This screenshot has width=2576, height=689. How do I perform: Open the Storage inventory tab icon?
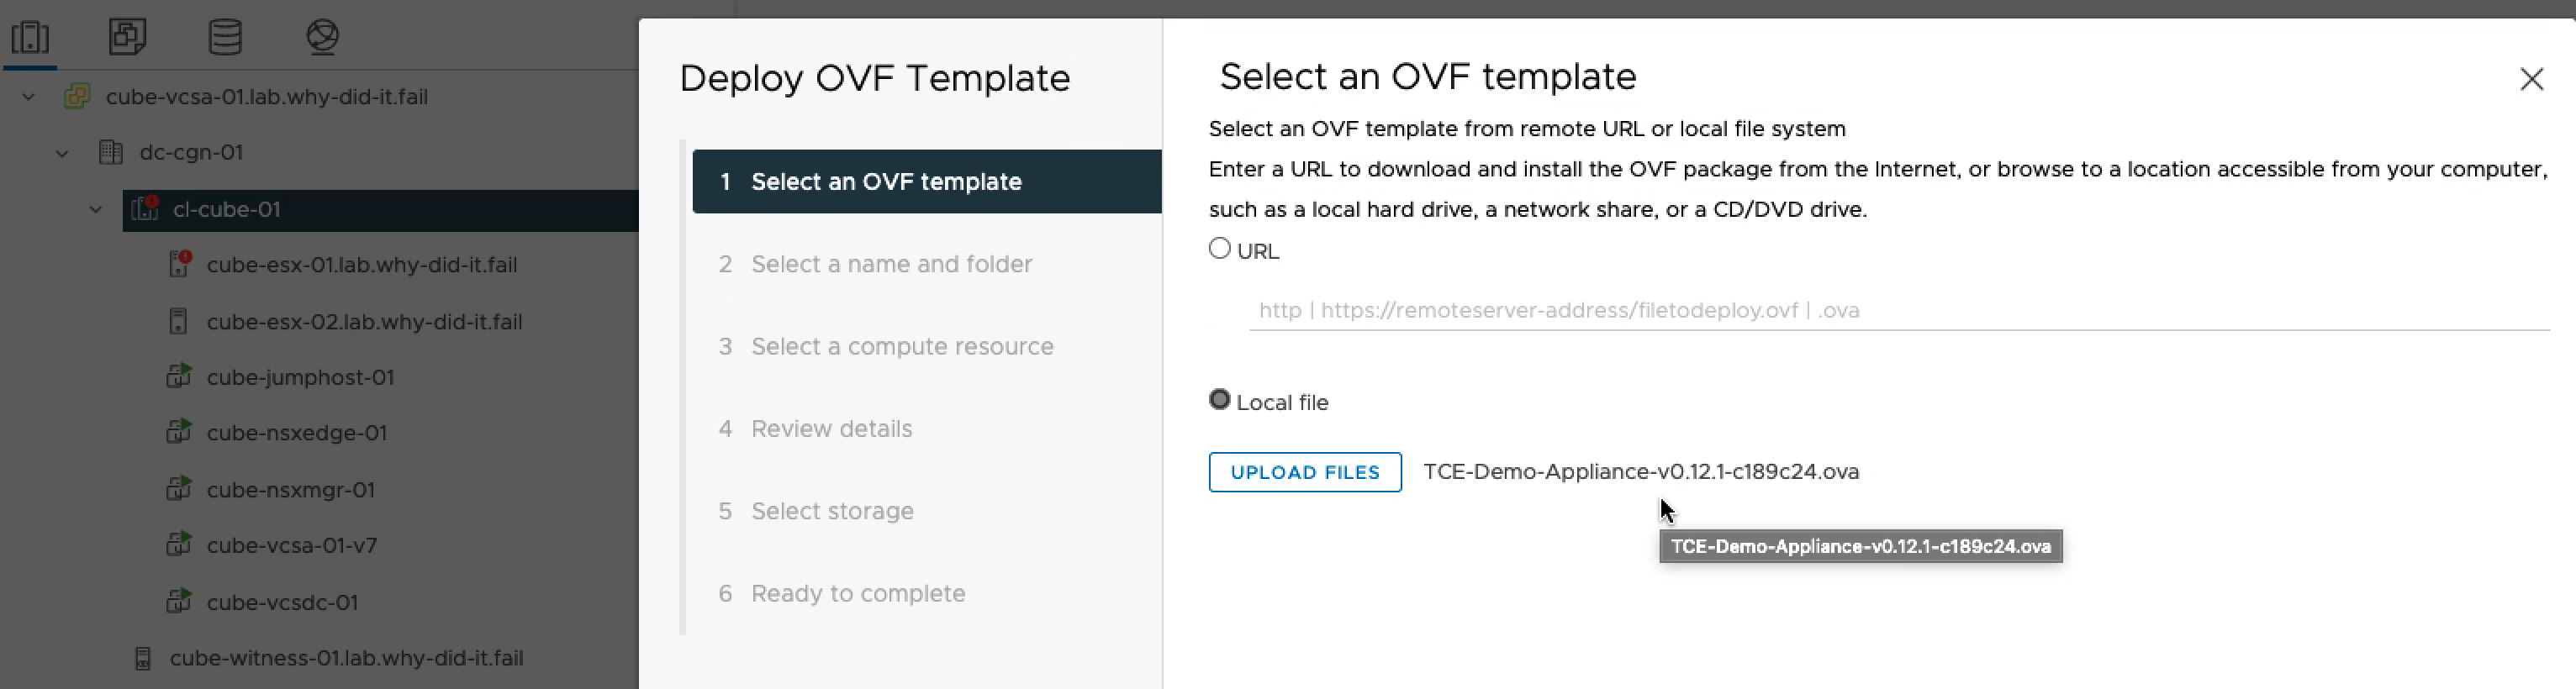click(225, 37)
